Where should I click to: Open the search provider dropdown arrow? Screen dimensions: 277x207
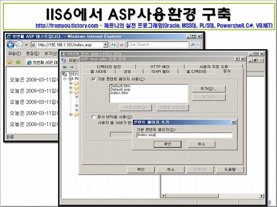click(198, 45)
